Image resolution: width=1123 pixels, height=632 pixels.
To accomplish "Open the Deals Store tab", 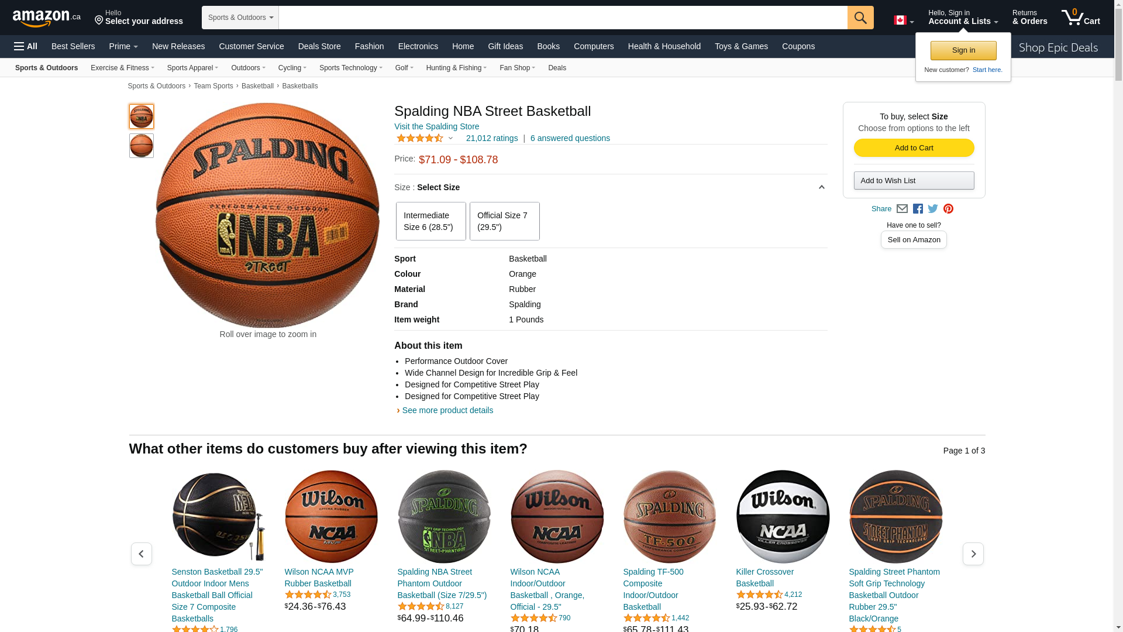I will click(x=319, y=46).
